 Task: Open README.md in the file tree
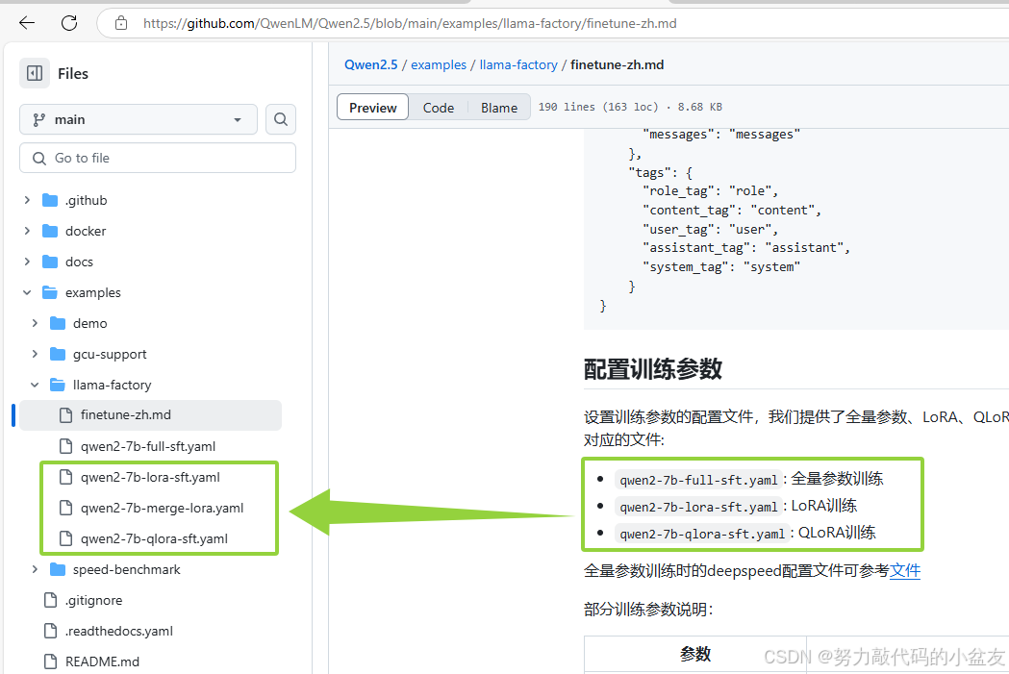pyautogui.click(x=102, y=662)
